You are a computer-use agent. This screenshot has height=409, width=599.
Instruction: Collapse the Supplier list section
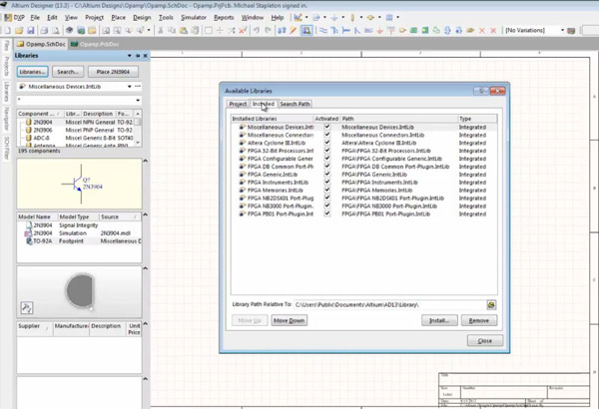tap(145, 324)
